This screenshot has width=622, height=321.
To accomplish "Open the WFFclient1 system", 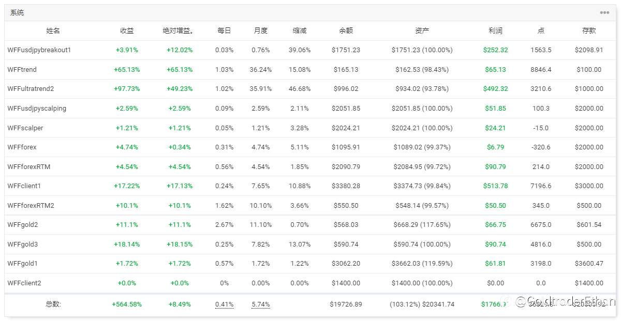I will coord(24,186).
